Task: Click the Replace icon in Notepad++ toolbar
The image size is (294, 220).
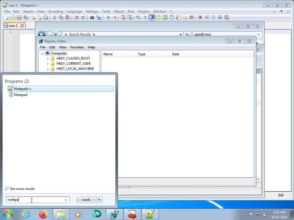Action: tap(99, 17)
